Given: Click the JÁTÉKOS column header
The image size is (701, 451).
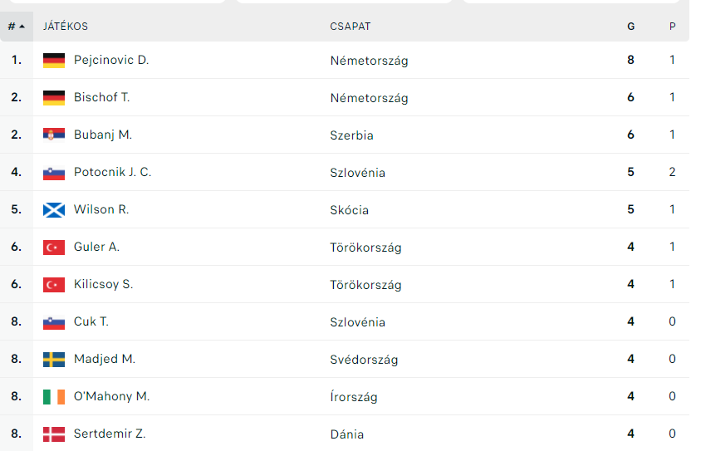Looking at the screenshot, I should tap(66, 27).
